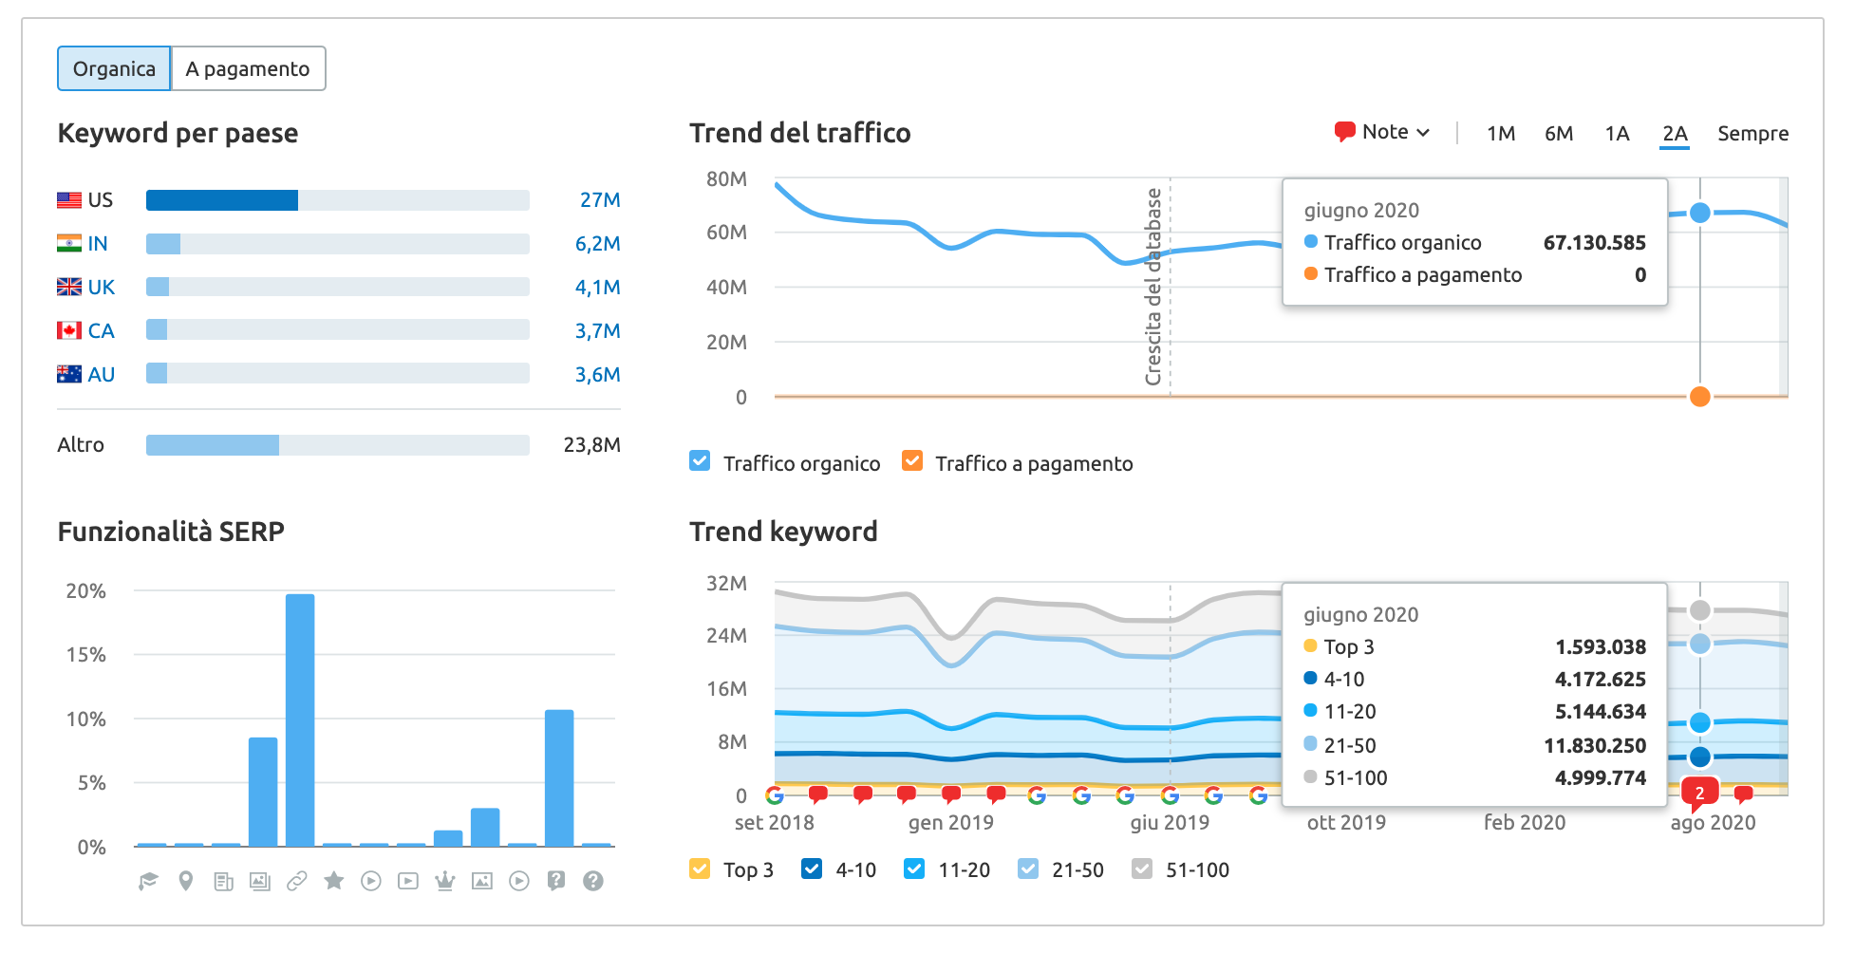The width and height of the screenshot is (1855, 953).
Task: Select the Sempre time range
Action: point(1752,134)
